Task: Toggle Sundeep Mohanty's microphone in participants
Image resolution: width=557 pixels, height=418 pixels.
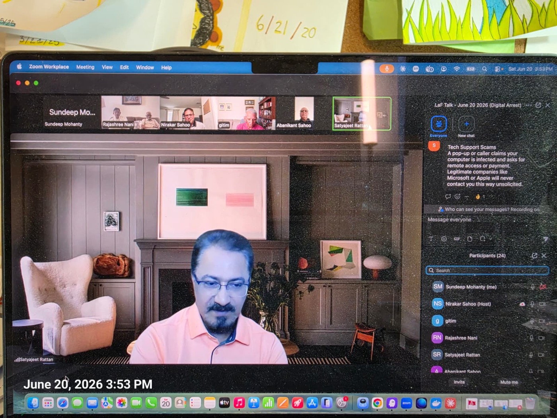Action: point(533,287)
